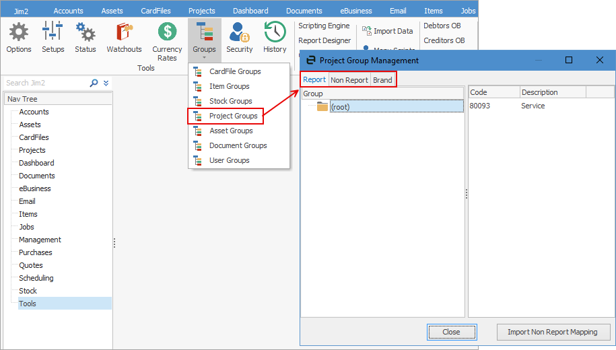Click the Service description cell
This screenshot has width=616, height=350.
coord(533,106)
